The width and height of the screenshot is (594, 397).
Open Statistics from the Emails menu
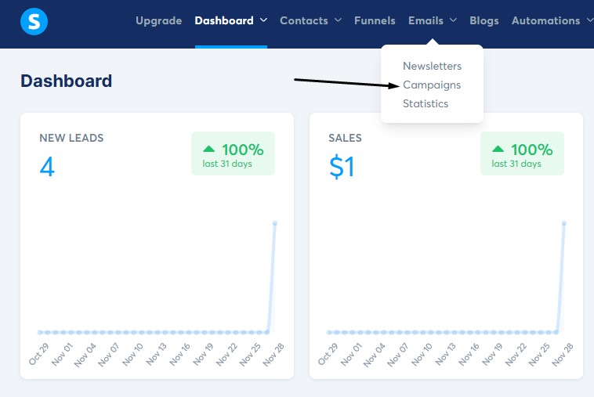(426, 103)
